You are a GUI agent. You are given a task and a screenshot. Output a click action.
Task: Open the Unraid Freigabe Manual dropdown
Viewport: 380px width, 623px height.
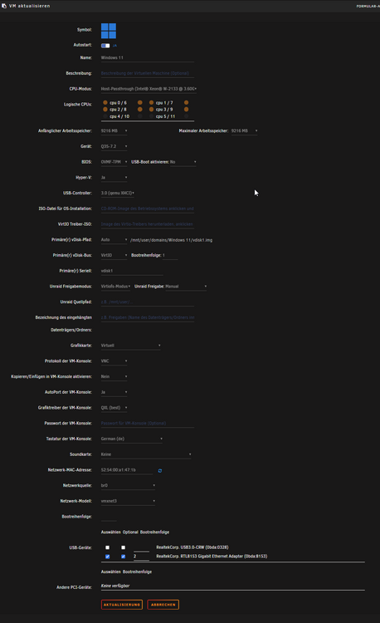coord(186,287)
